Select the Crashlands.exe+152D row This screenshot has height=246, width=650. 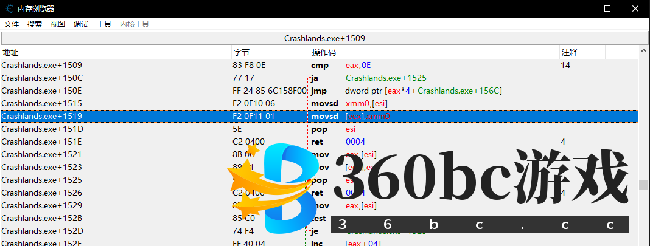pos(319,231)
